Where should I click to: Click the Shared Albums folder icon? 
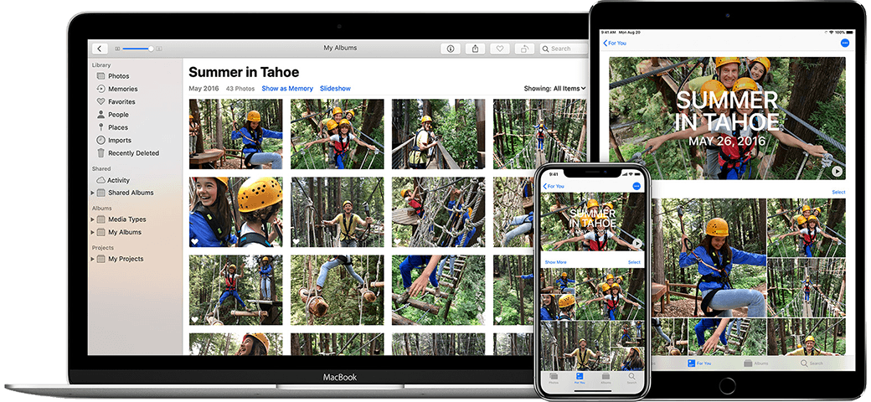(101, 193)
